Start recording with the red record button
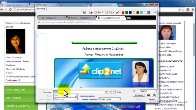196x110 pixels. (106, 92)
